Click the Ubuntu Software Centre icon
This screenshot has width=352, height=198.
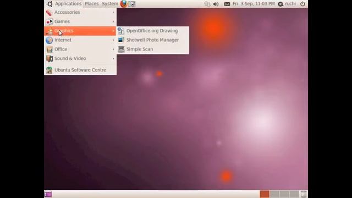[49, 70]
